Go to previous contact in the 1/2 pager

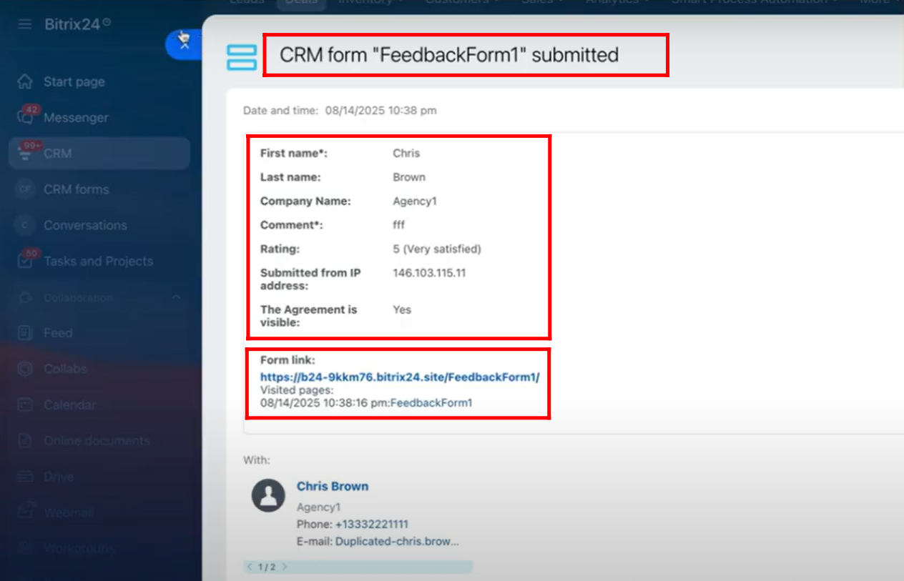(250, 567)
